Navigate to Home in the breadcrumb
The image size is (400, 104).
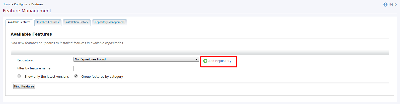click(x=6, y=4)
